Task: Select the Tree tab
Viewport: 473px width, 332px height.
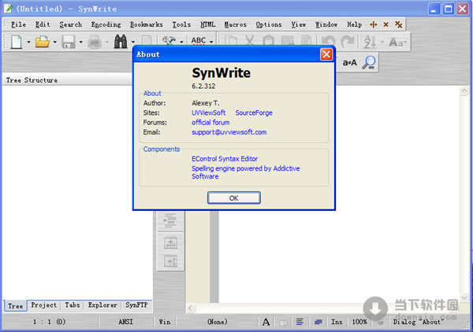Action: pyautogui.click(x=15, y=306)
